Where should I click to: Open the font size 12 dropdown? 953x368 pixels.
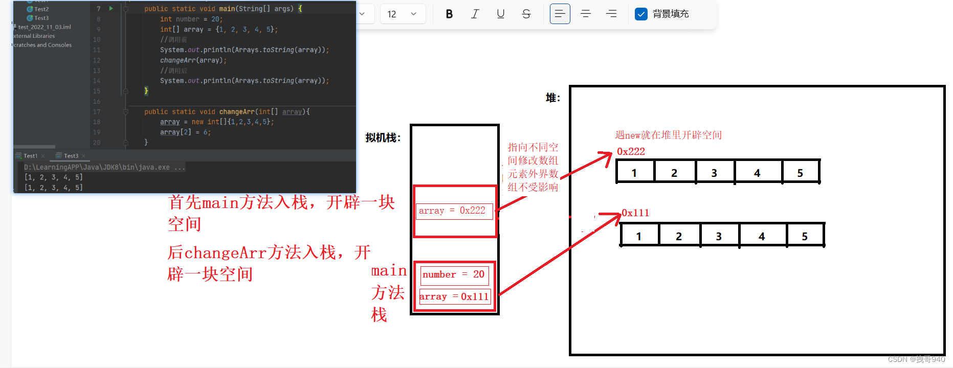pos(403,14)
